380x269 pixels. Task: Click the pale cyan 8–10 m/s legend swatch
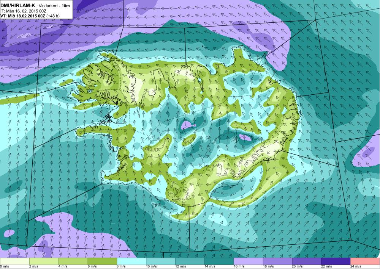pyautogui.click(x=131, y=261)
